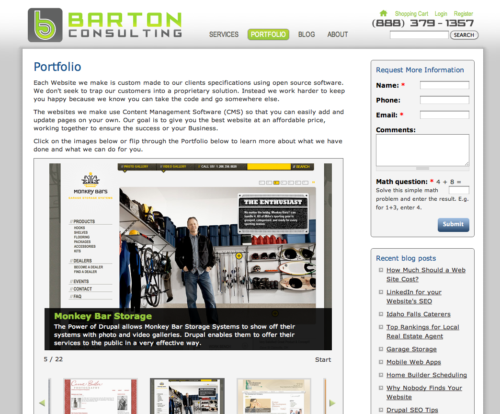Open the 'Drupal SEO Tips' post
The image size is (500, 414).
412,410
